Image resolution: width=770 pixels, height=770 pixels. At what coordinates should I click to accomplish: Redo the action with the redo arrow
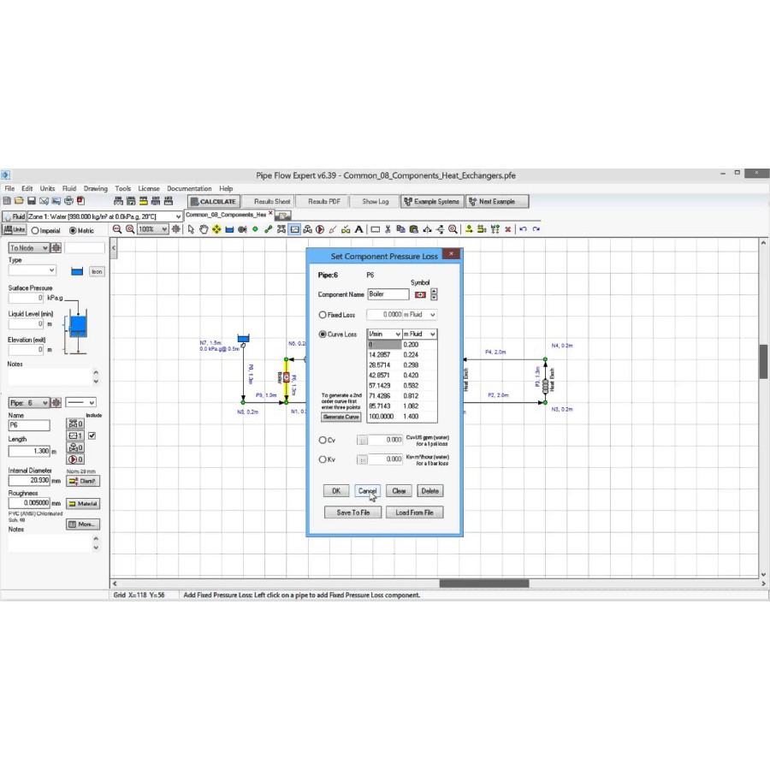(x=536, y=229)
